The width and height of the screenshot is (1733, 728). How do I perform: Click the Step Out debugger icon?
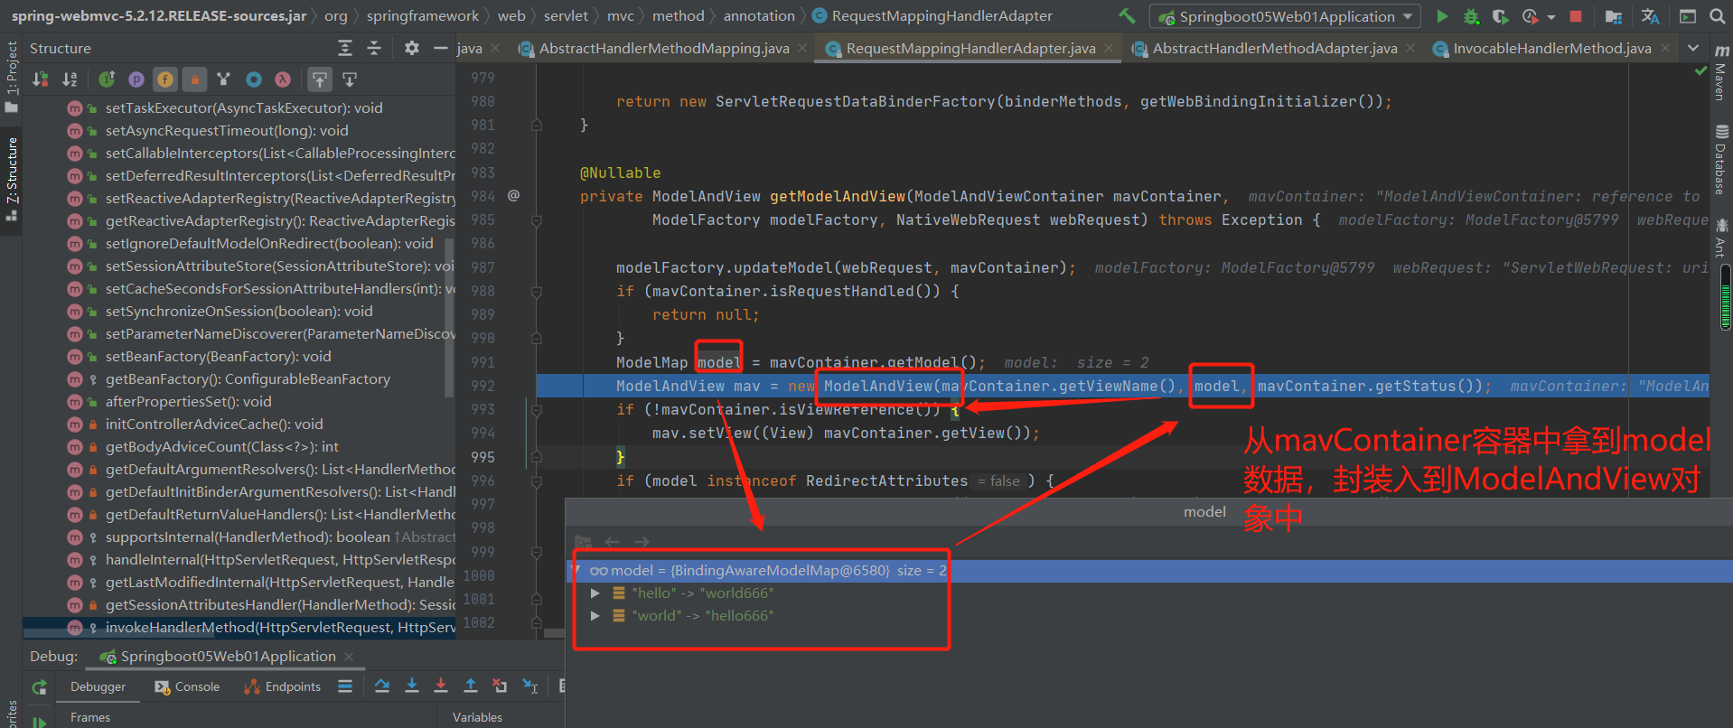click(471, 686)
